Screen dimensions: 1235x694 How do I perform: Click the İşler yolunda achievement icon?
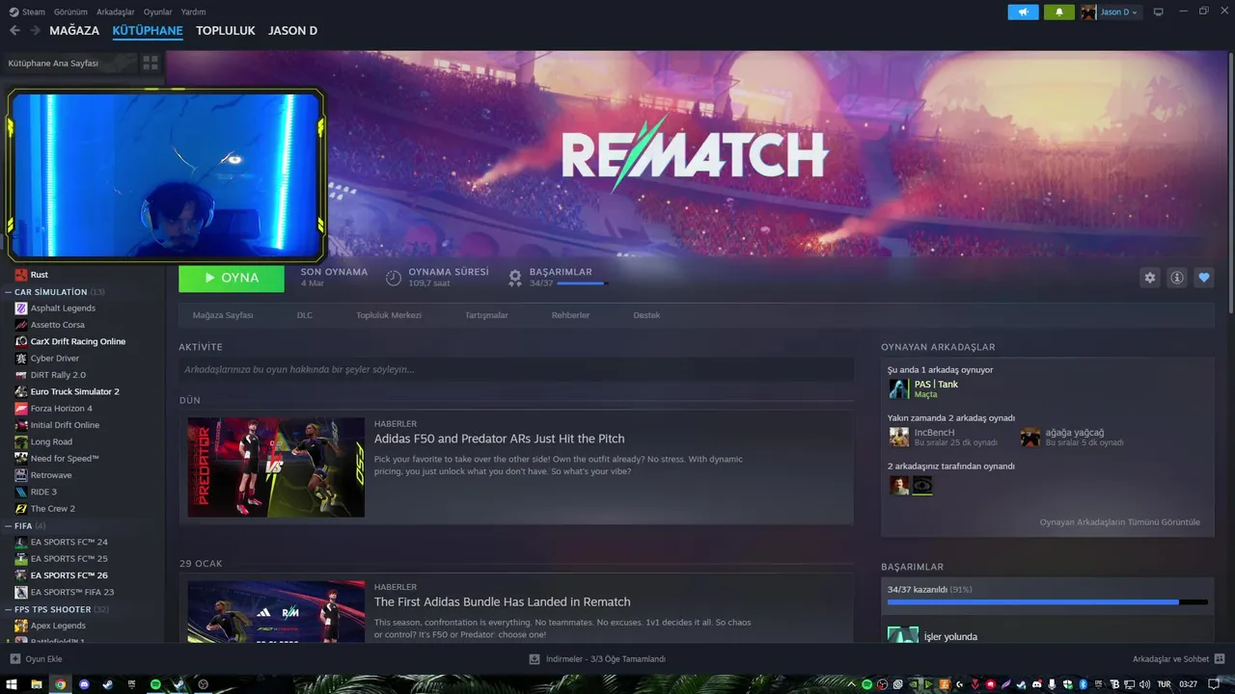coord(903,636)
